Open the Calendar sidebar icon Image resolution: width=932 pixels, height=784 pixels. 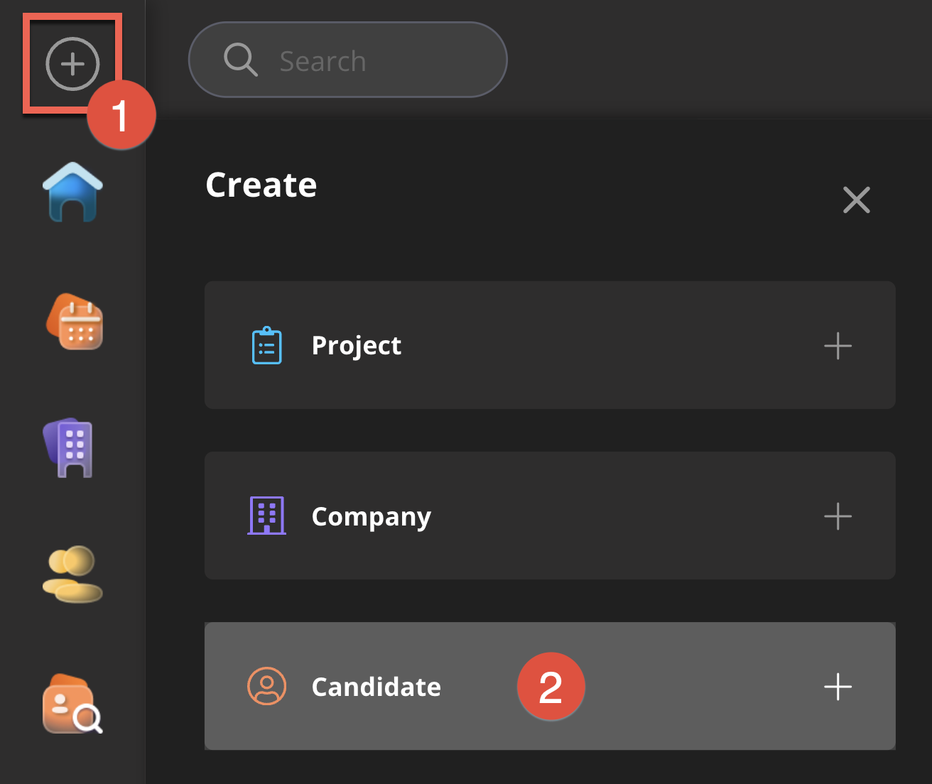tap(75, 322)
